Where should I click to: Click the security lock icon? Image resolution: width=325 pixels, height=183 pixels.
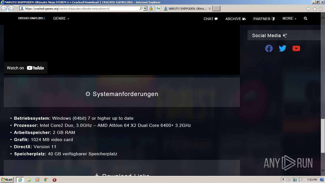point(151,8)
